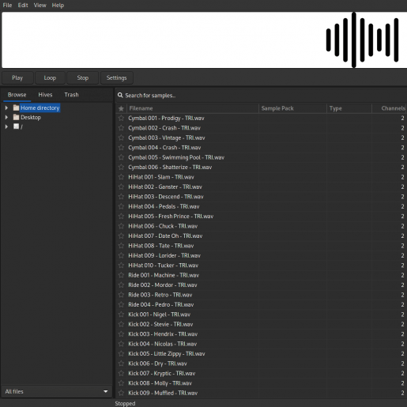This screenshot has height=407, width=407.
Task: Open the Edit menu
Action: tap(23, 6)
